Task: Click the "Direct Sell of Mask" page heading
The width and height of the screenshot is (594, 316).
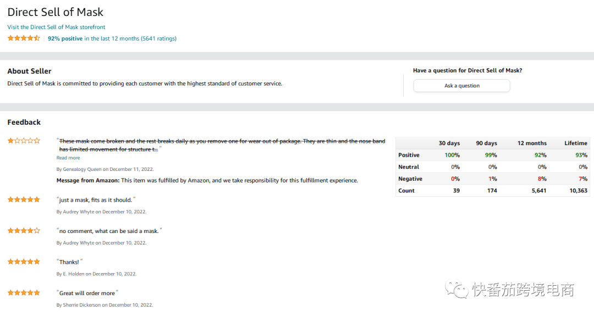Action: point(56,12)
